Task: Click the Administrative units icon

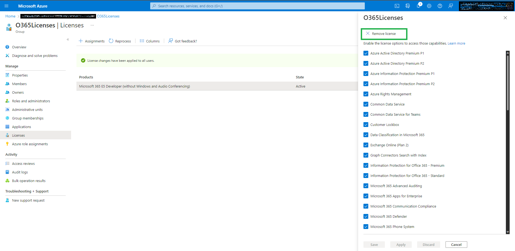Action: coord(7,110)
